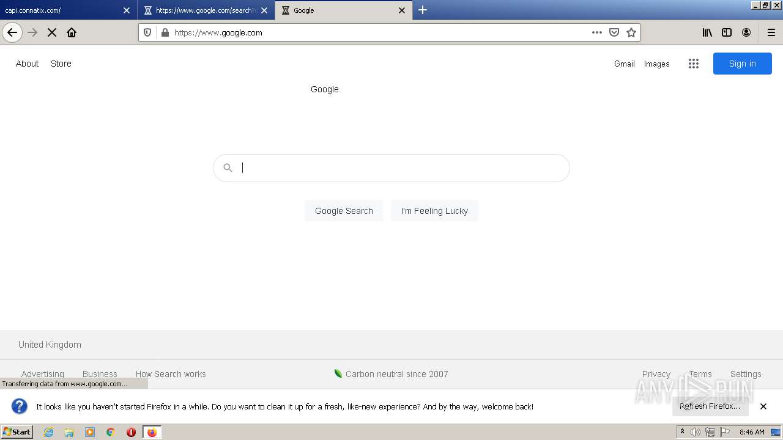The width and height of the screenshot is (783, 440).
Task: Open Action Center flag icon
Action: pyautogui.click(x=725, y=432)
